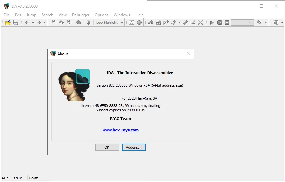Click the Create DATA icon
Image resolution: width=285 pixels, height=182 pixels.
(x=158, y=23)
